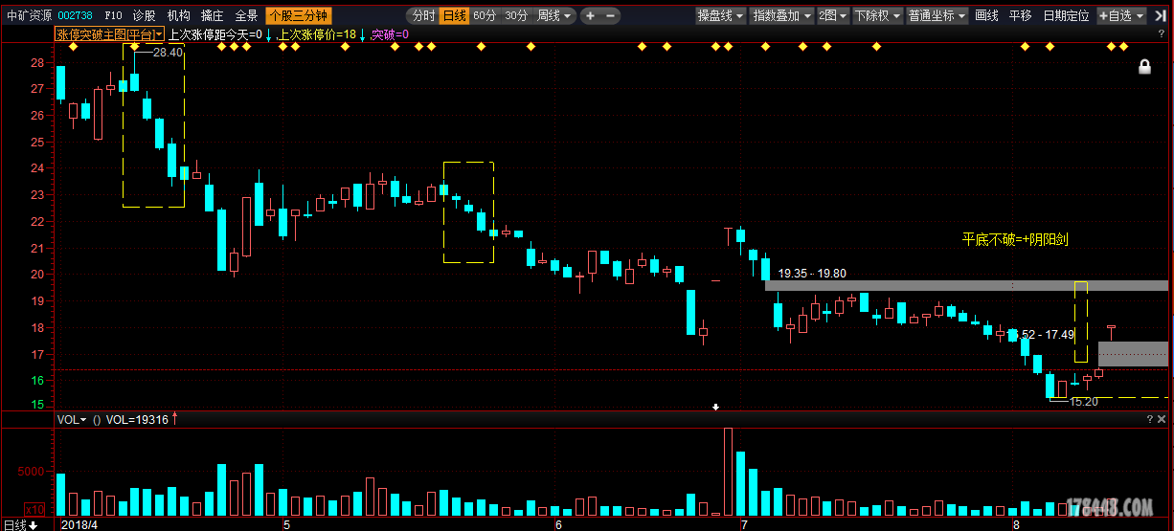Click 15.20 low price label

point(1083,402)
